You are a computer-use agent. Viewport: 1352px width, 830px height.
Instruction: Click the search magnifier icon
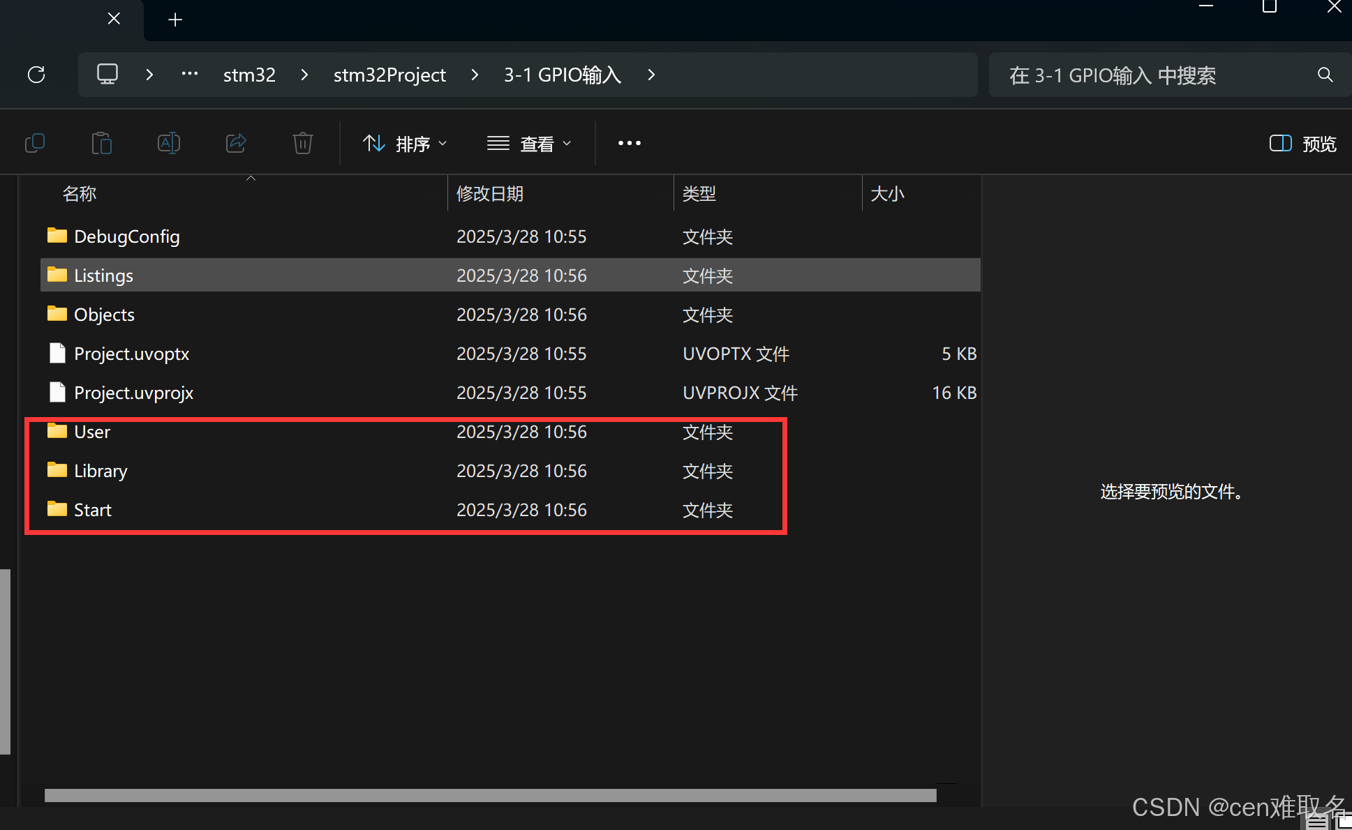(x=1325, y=75)
